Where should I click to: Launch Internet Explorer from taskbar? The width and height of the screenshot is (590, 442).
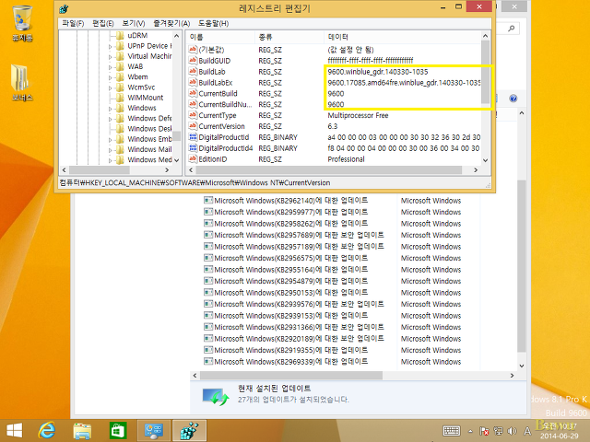coord(47,431)
